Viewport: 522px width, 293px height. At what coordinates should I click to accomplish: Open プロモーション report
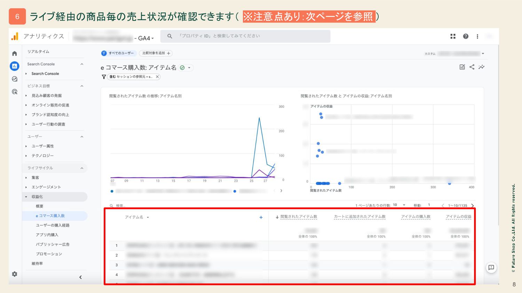[x=49, y=254]
